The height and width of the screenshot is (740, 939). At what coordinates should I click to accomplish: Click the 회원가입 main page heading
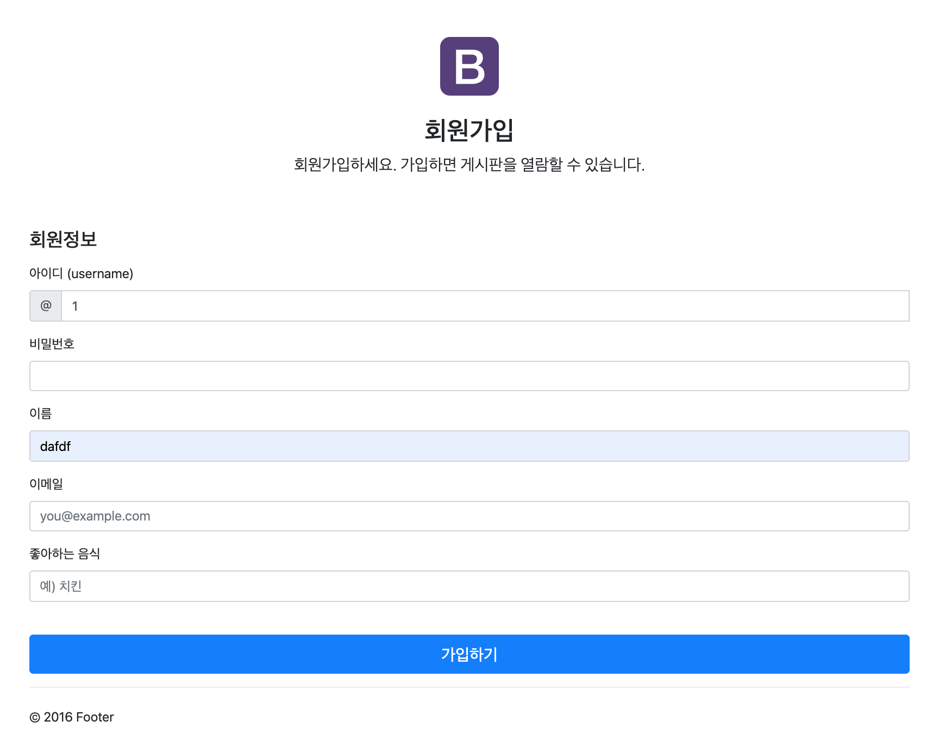(x=469, y=130)
